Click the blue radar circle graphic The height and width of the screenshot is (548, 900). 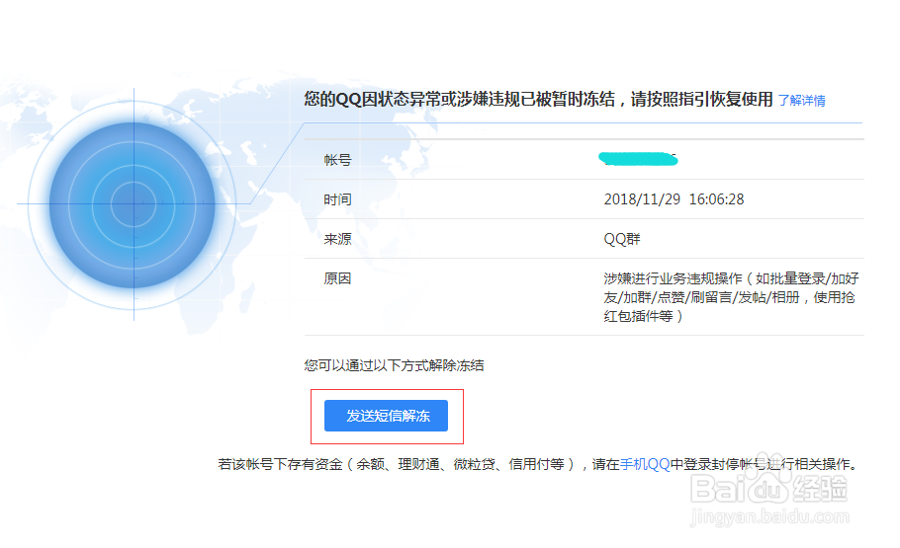click(133, 204)
